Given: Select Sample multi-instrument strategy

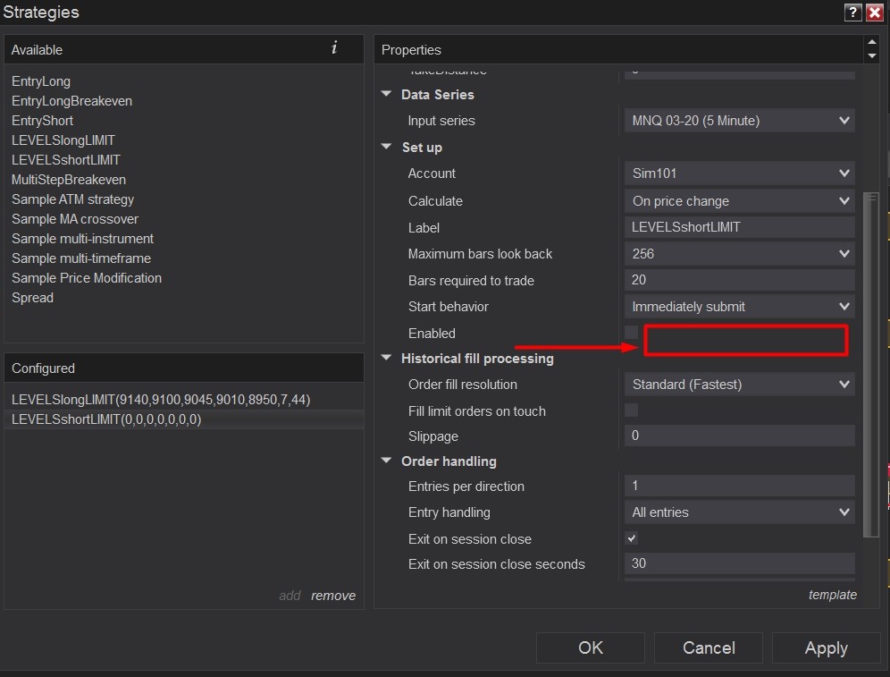Looking at the screenshot, I should point(83,239).
